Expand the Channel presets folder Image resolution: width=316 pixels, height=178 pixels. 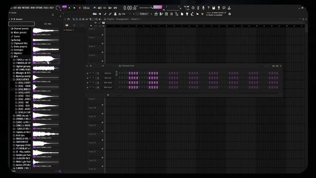click(20, 29)
